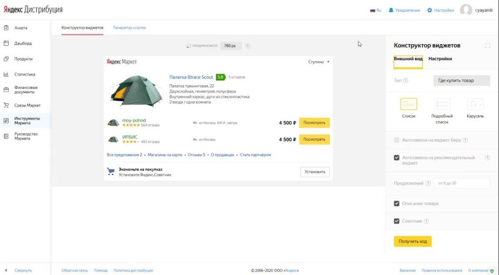Toggle Автозамена на рекомендательный виджет checkbox
The width and height of the screenshot is (499, 275).
coord(397,158)
